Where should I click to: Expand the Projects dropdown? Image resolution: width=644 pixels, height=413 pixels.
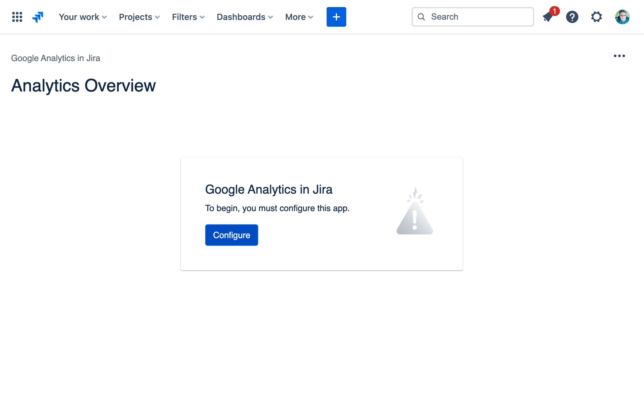[139, 17]
